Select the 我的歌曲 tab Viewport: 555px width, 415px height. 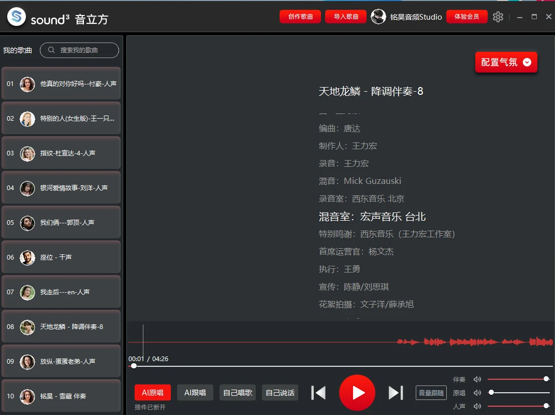coord(18,50)
